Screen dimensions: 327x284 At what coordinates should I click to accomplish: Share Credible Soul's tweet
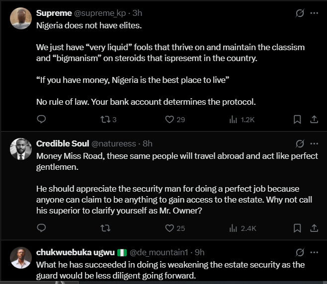coord(314,228)
